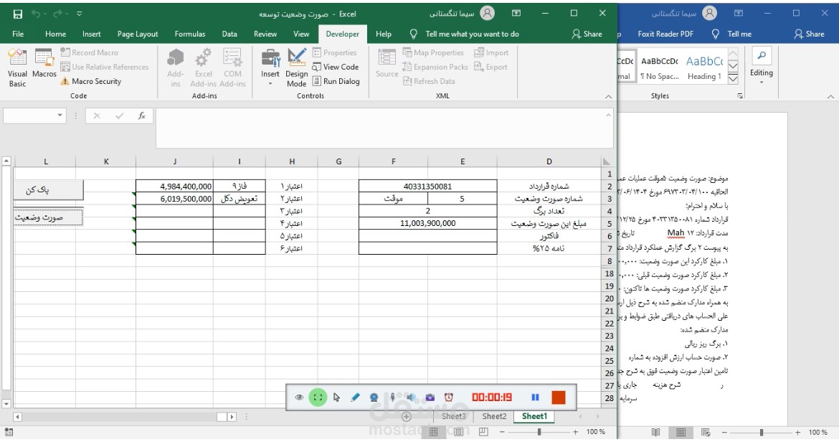Toggle system speaker audio on recorder toolbar
The width and height of the screenshot is (839, 447).
[411, 397]
